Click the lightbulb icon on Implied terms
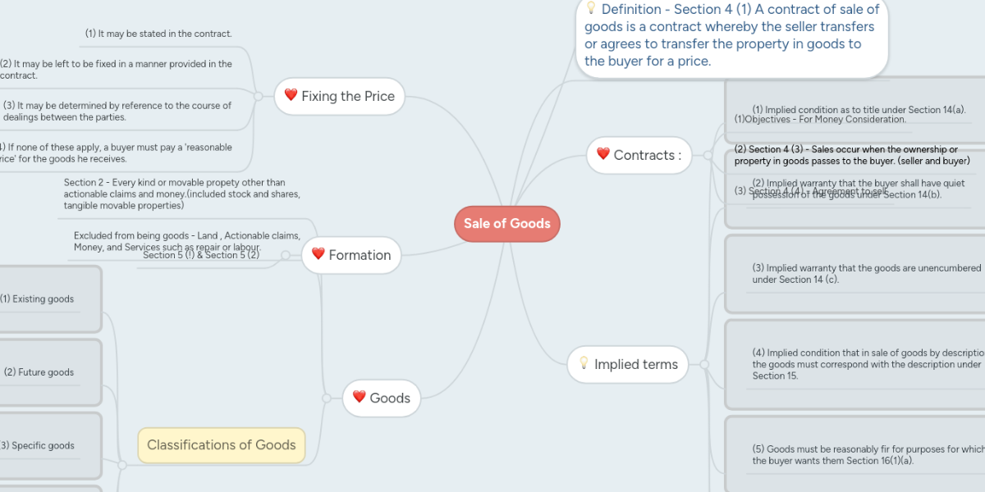The height and width of the screenshot is (492, 985). 584,363
